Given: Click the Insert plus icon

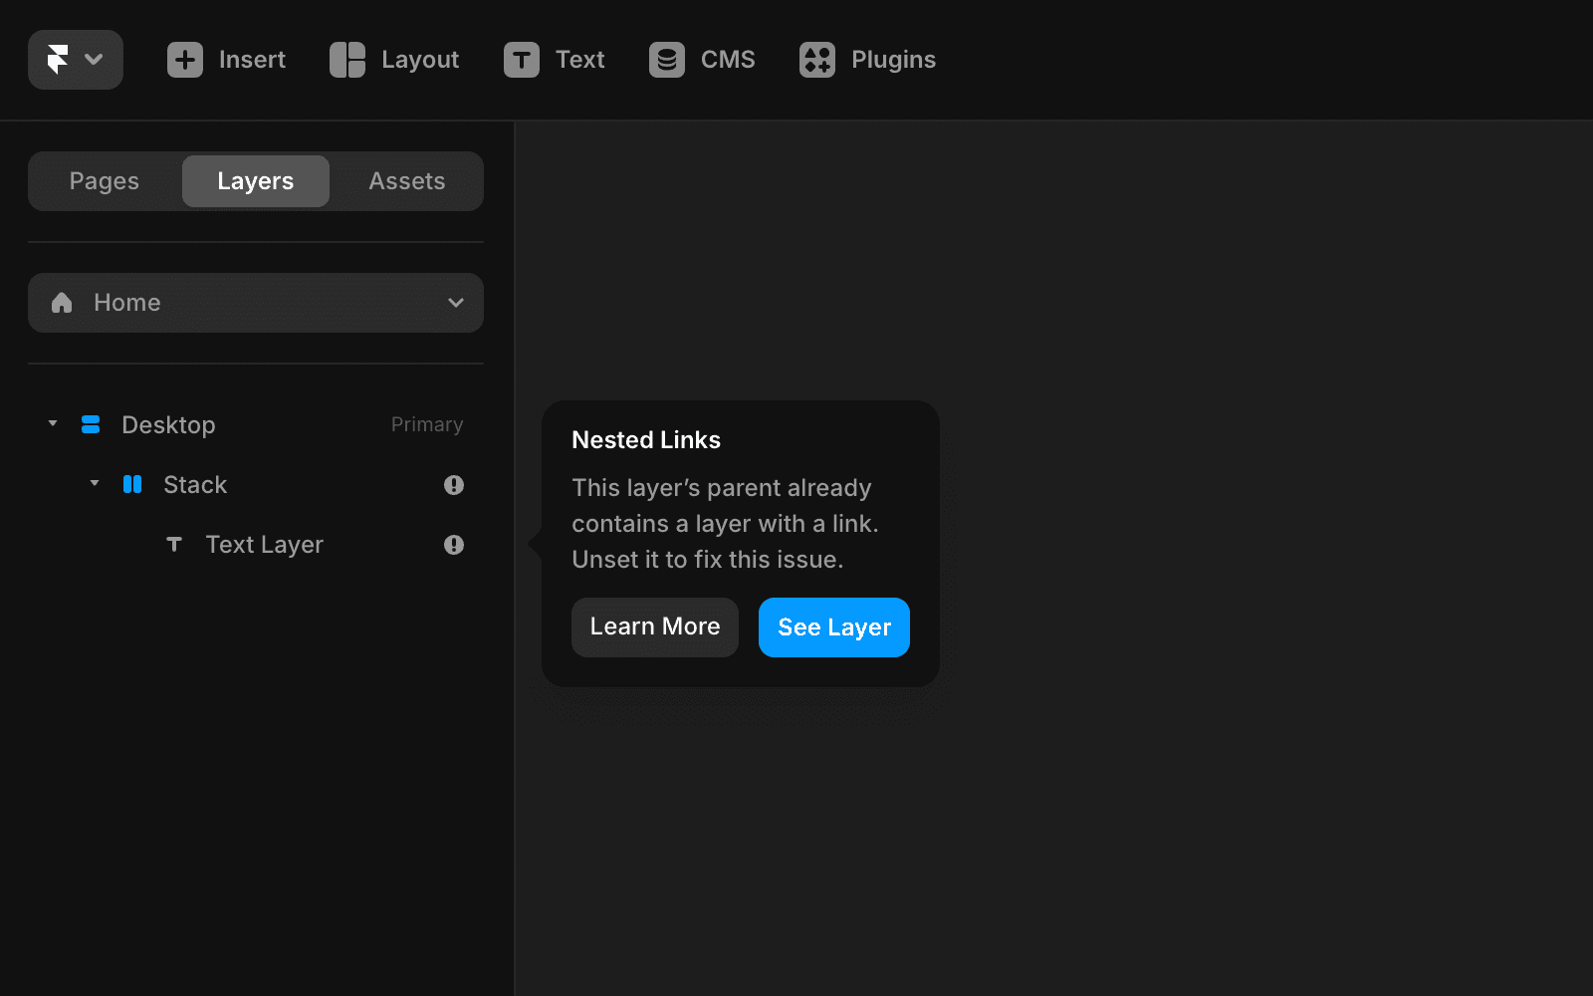Looking at the screenshot, I should (185, 60).
